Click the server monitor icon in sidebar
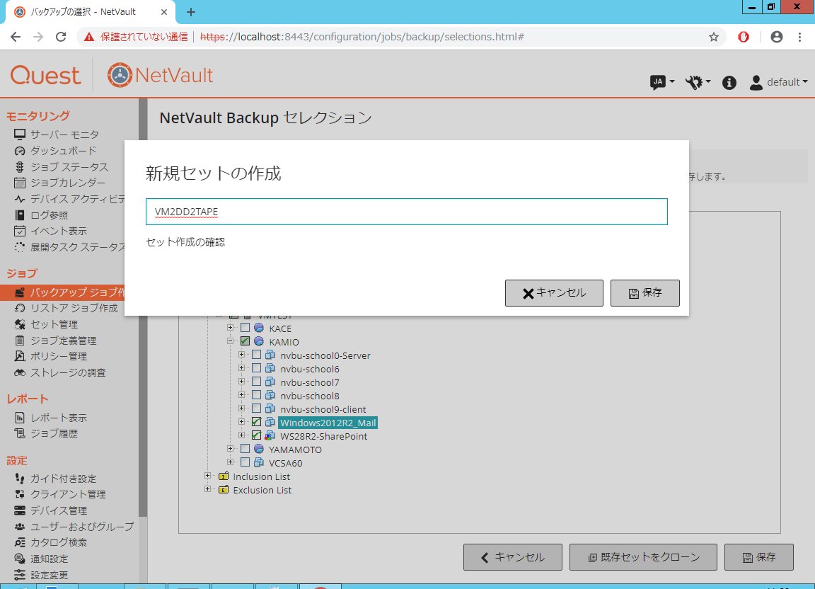815x589 pixels. [20, 135]
